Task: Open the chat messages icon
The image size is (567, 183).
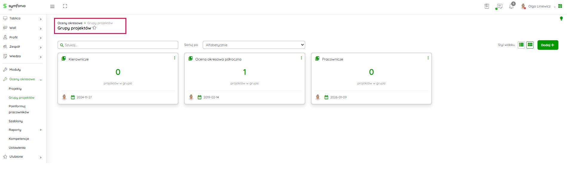Action: click(x=499, y=6)
